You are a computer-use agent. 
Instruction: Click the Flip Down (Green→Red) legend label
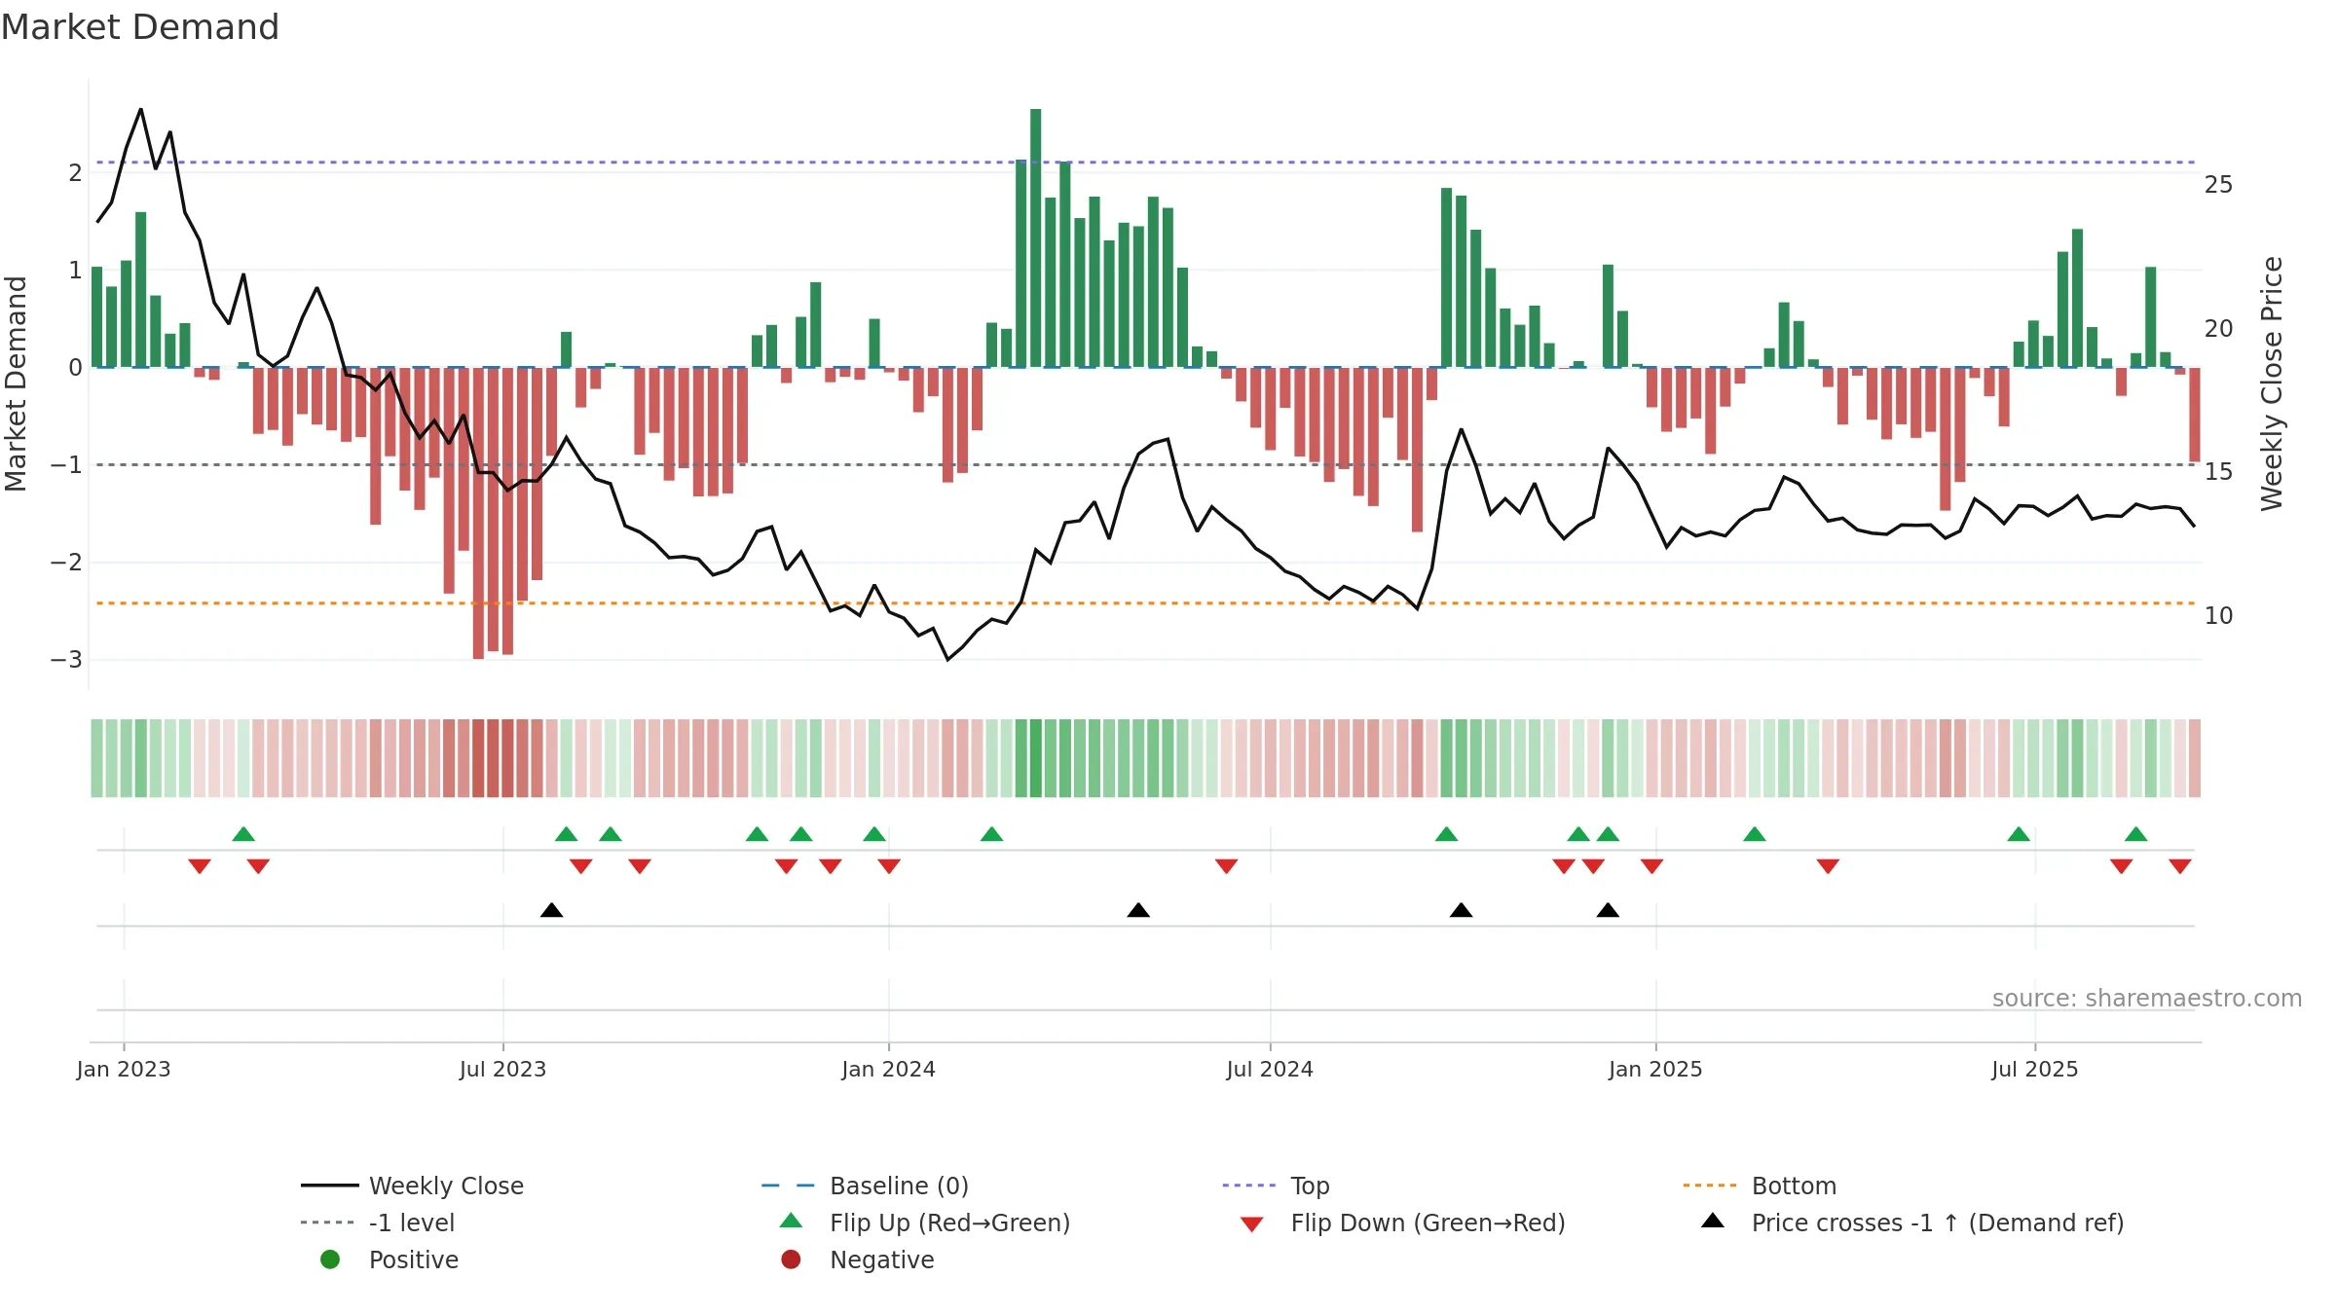(1428, 1223)
